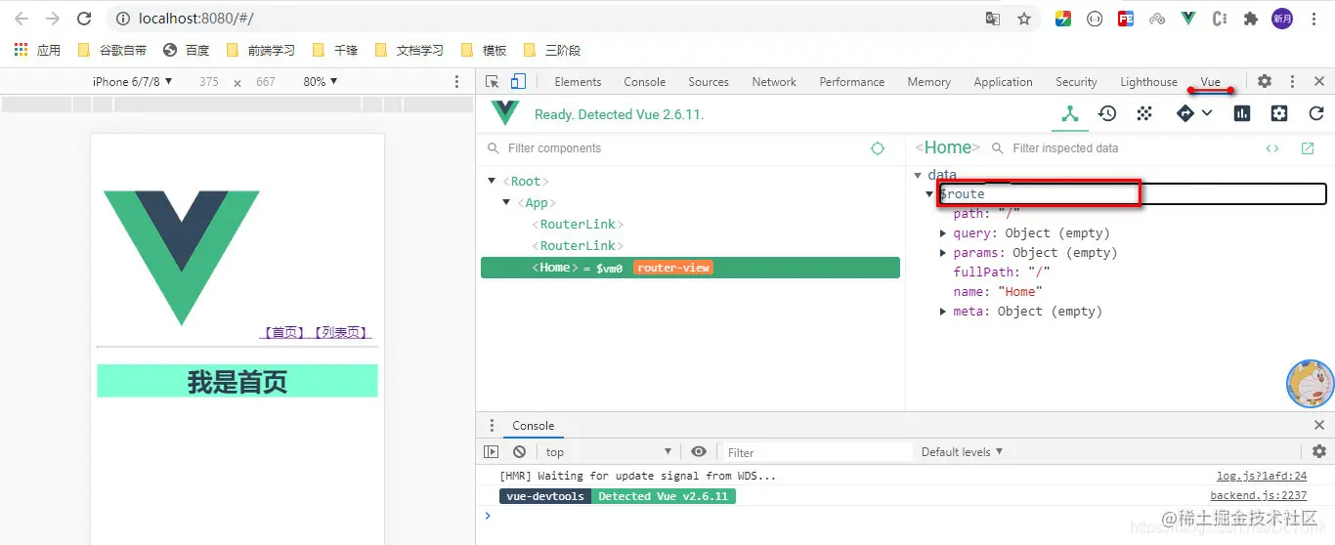
Task: Open DevTools settings gear icon
Action: click(1265, 82)
